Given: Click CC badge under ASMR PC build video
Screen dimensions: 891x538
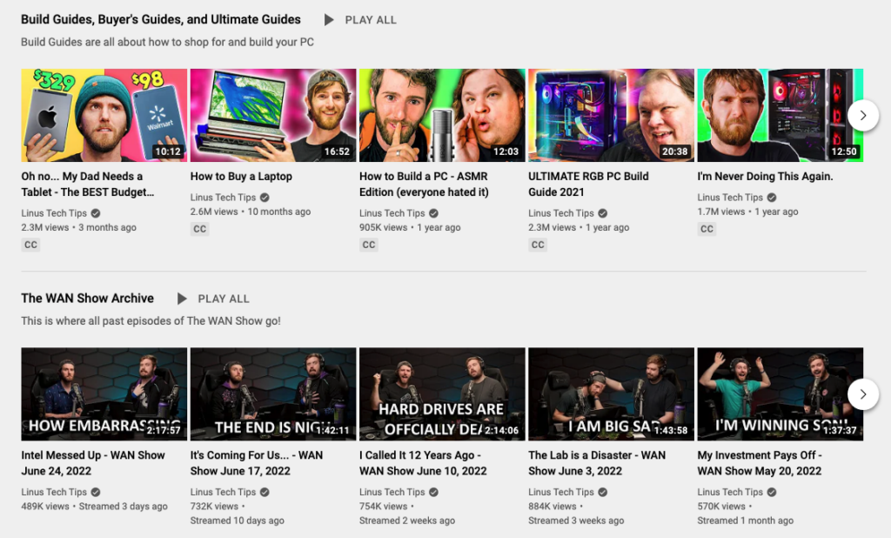Looking at the screenshot, I should 369,245.
